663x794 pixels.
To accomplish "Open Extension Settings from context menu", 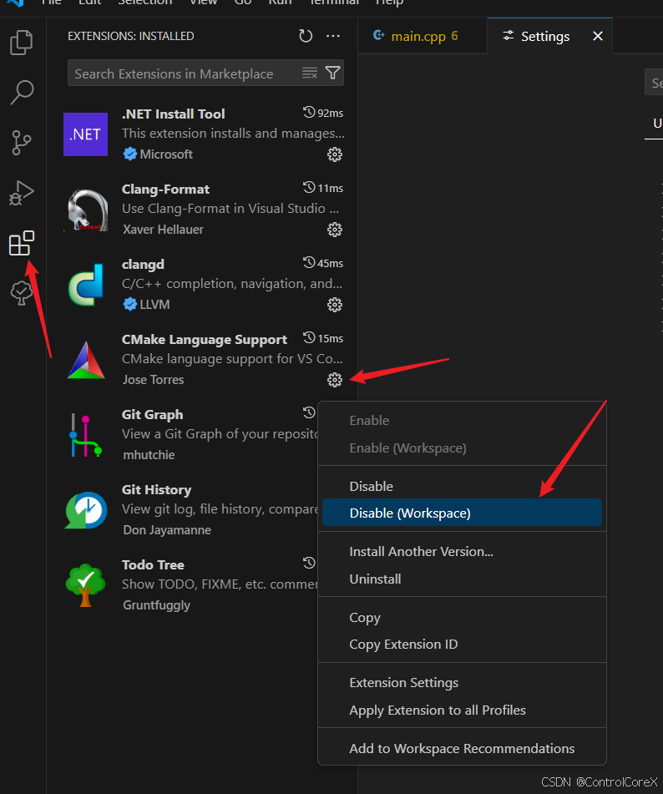I will tap(462, 683).
